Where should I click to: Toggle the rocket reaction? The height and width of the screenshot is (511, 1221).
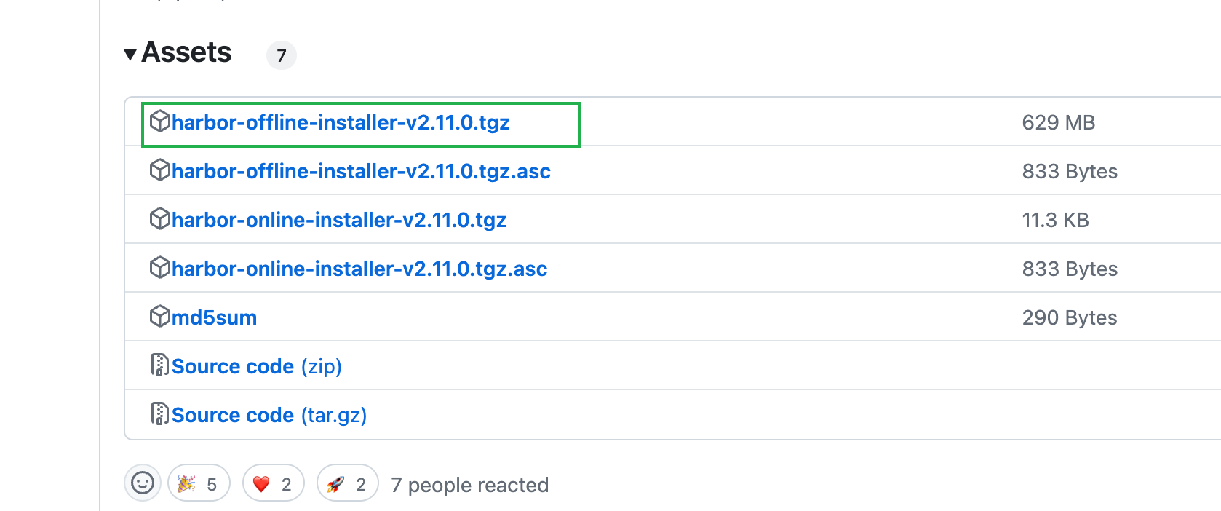tap(347, 483)
